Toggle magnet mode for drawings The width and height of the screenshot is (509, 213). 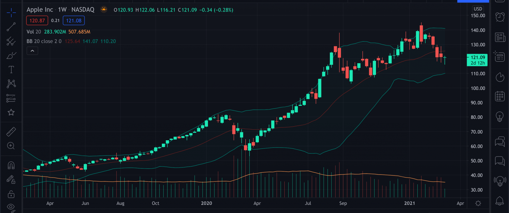pos(11,165)
